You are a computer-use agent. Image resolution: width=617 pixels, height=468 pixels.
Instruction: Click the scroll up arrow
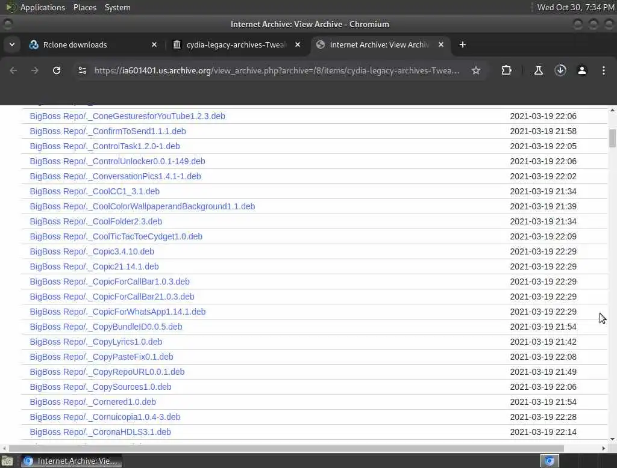pyautogui.click(x=612, y=111)
